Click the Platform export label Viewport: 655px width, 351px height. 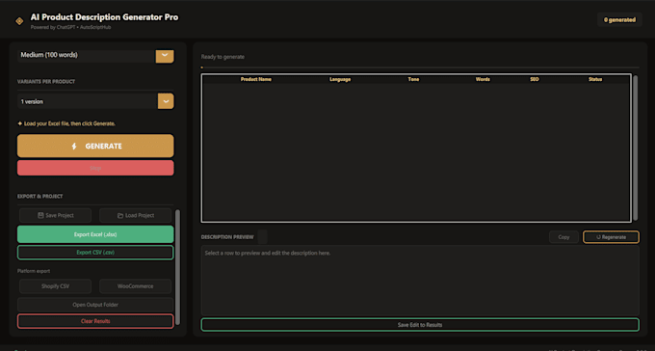[x=34, y=271]
